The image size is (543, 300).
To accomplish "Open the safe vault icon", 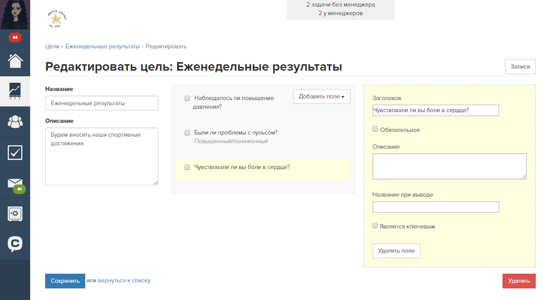I will point(15,214).
